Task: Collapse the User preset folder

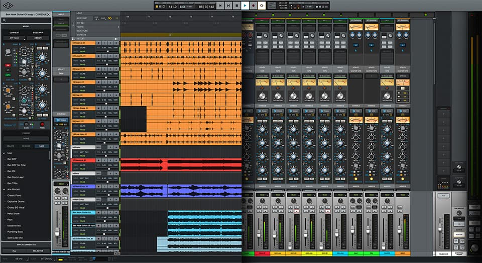Action: click(x=4, y=153)
